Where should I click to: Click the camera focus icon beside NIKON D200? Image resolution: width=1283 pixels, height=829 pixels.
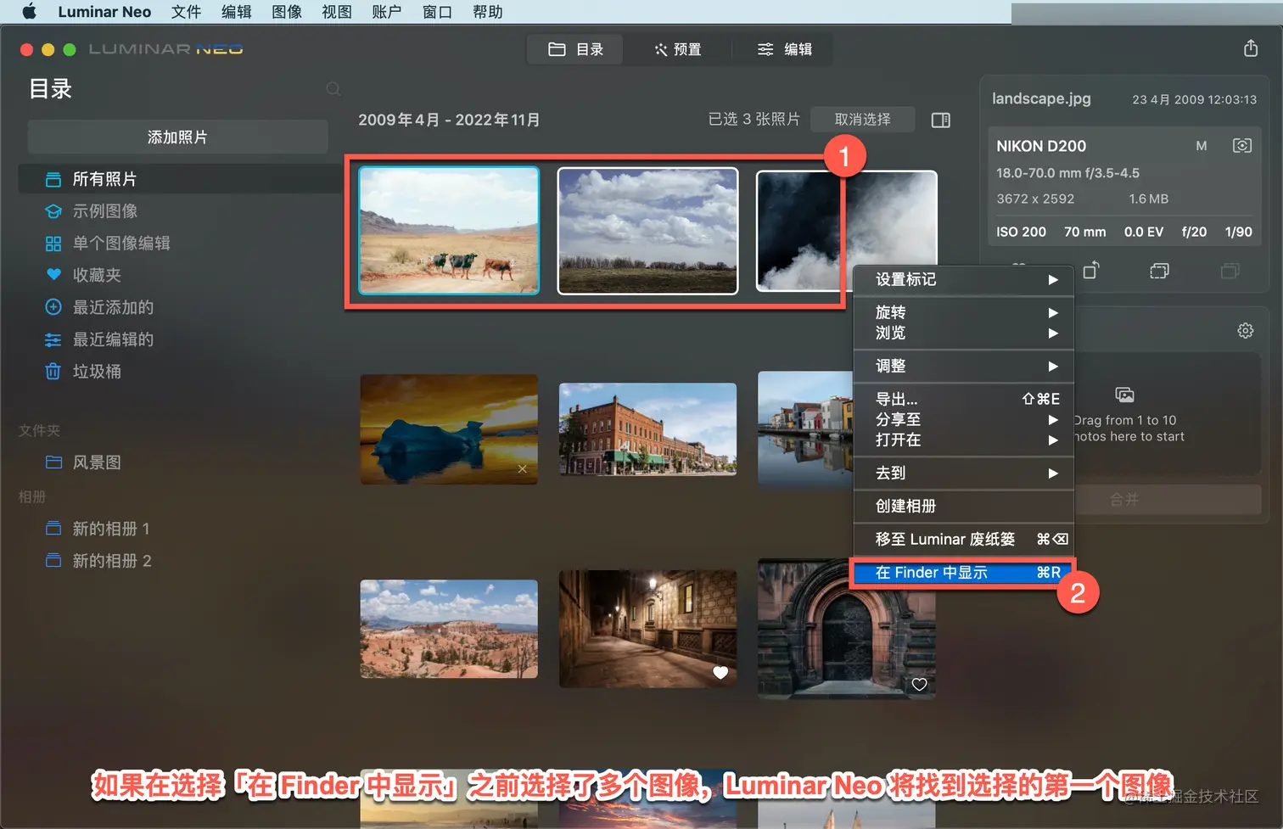click(1241, 146)
